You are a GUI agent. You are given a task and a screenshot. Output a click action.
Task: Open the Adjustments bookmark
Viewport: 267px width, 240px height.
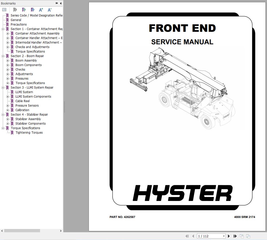(x=24, y=74)
